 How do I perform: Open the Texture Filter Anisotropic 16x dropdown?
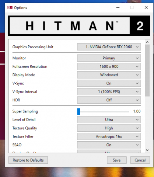tap(109, 136)
